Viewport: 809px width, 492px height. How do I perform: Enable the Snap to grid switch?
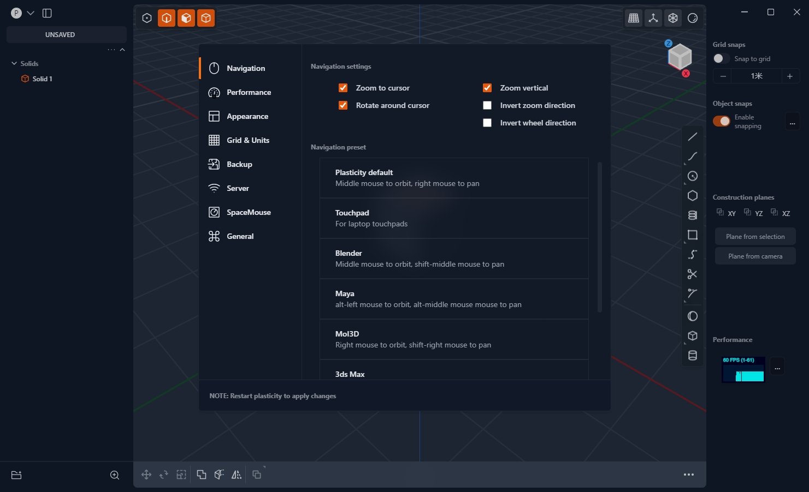(721, 58)
